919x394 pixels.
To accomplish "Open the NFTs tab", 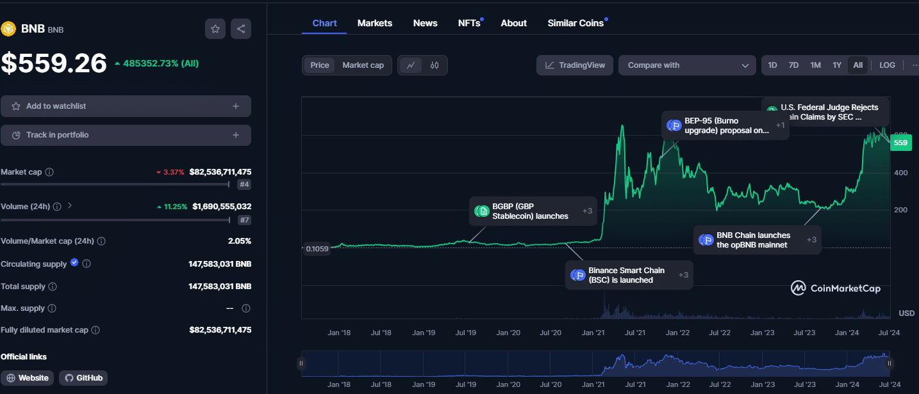I will coord(470,23).
